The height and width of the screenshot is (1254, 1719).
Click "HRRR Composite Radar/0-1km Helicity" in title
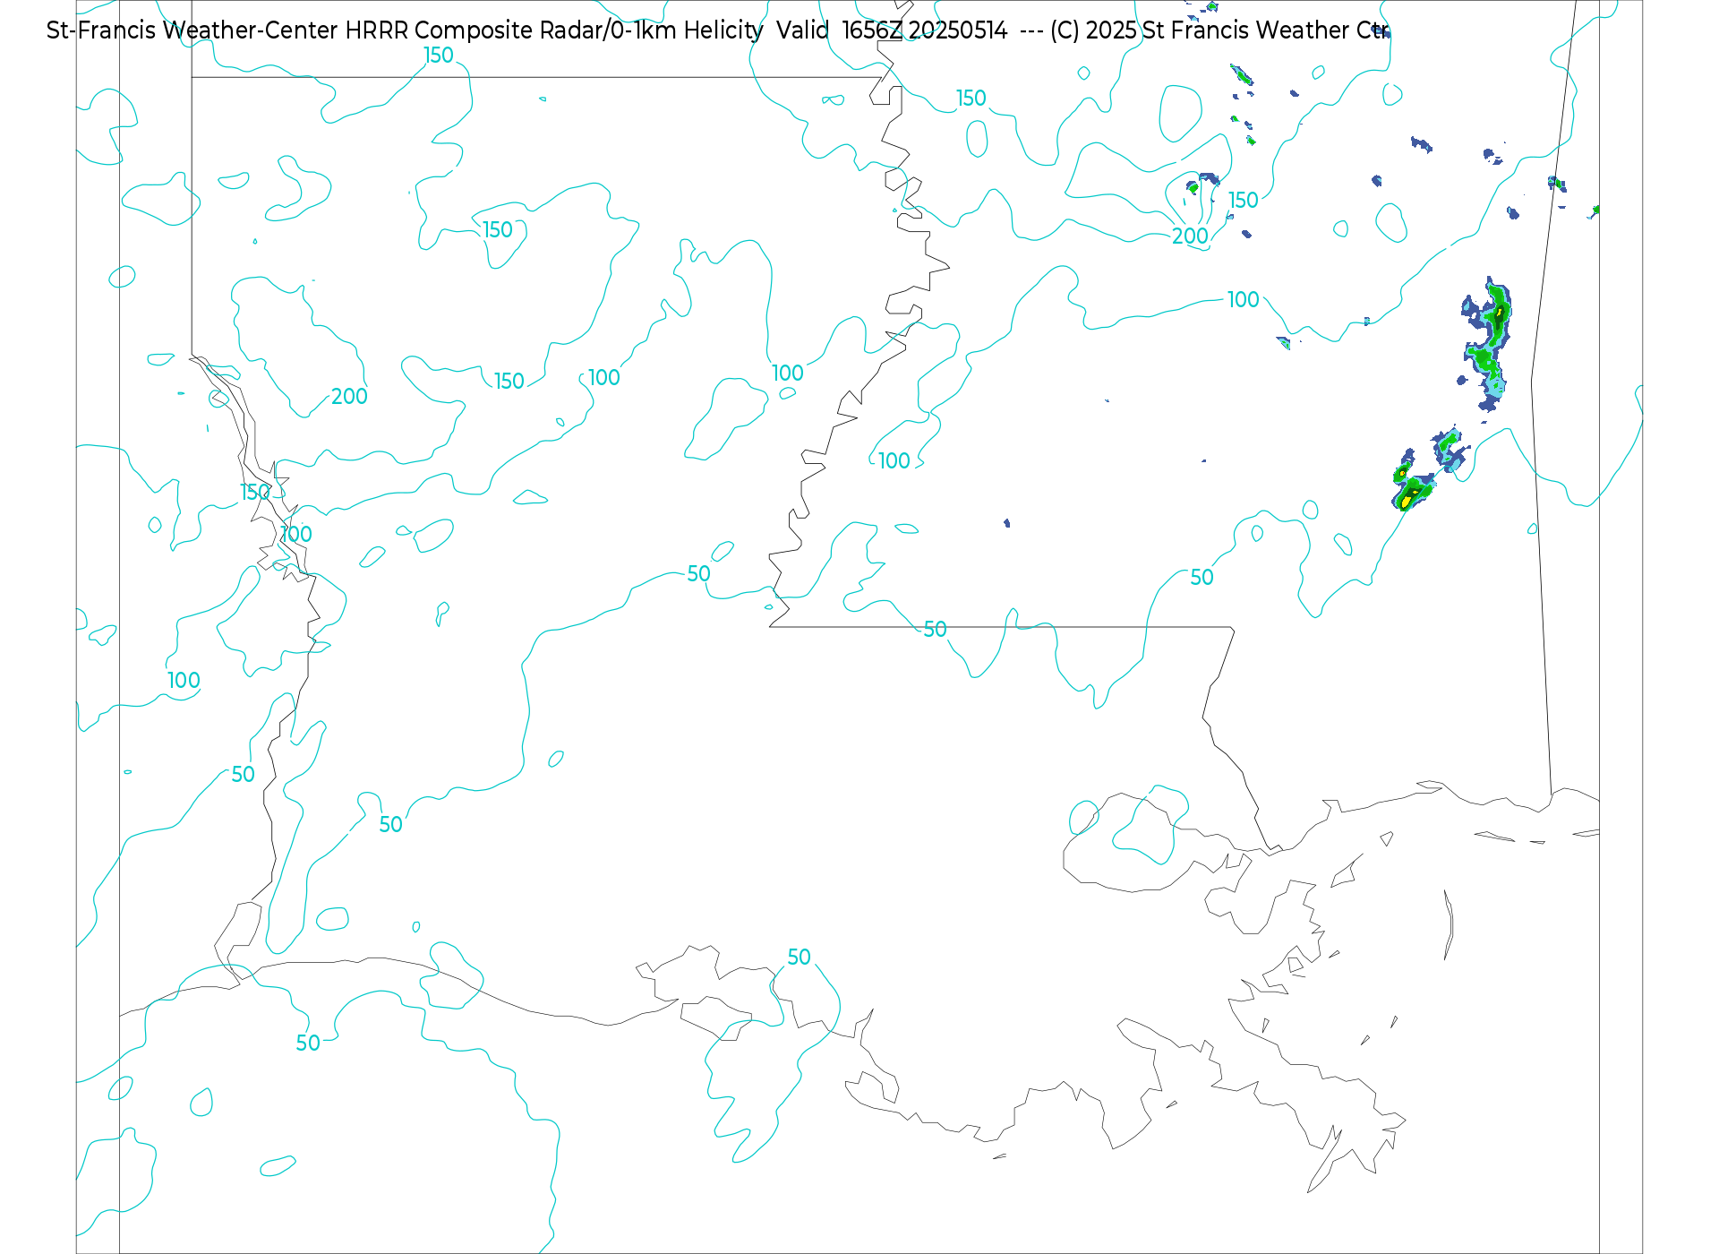tap(554, 30)
